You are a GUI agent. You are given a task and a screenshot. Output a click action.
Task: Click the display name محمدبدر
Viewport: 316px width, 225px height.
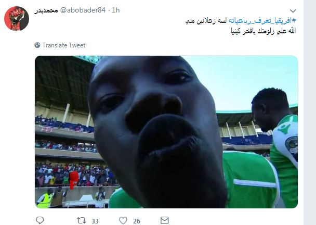coord(46,10)
